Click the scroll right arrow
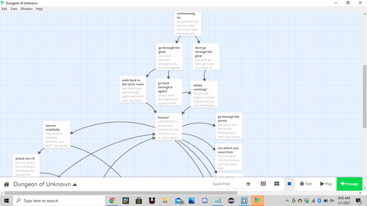367x206 pixels. point(360,193)
